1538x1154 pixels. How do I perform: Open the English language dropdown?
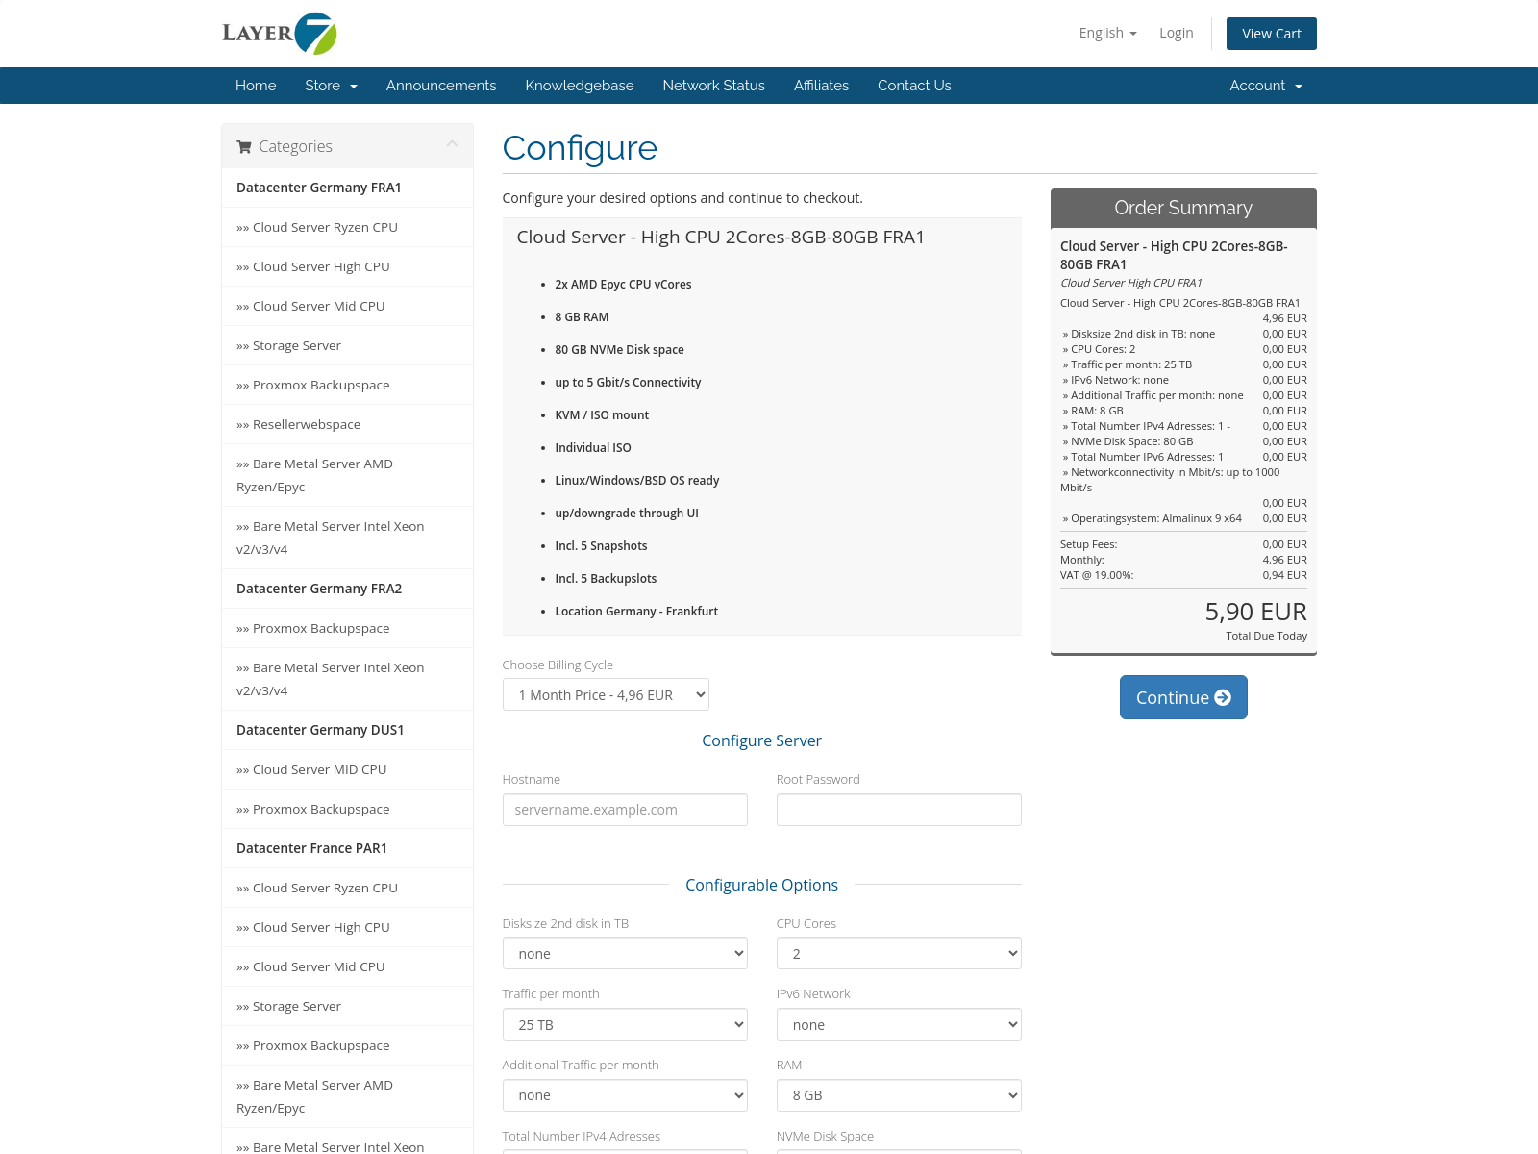pos(1107,33)
